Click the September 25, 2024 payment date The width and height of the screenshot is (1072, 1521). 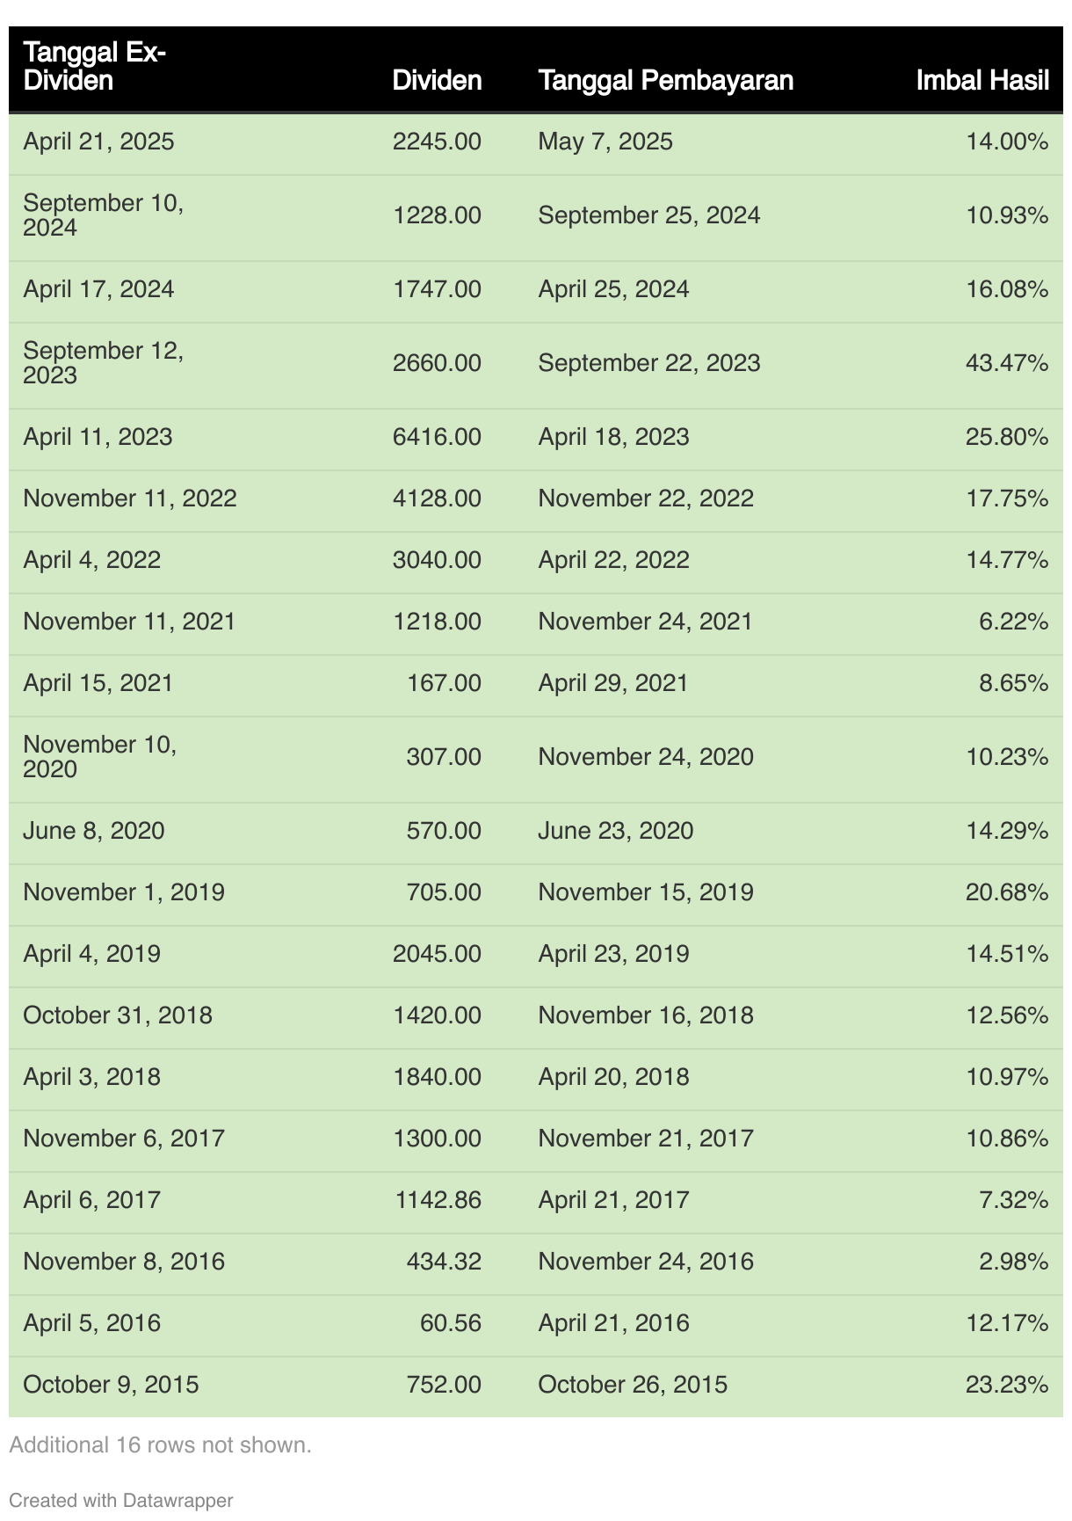click(x=648, y=215)
